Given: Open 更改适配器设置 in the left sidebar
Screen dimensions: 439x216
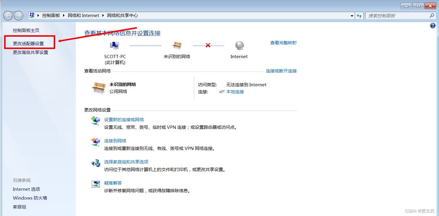Looking at the screenshot, I should click(x=28, y=43).
